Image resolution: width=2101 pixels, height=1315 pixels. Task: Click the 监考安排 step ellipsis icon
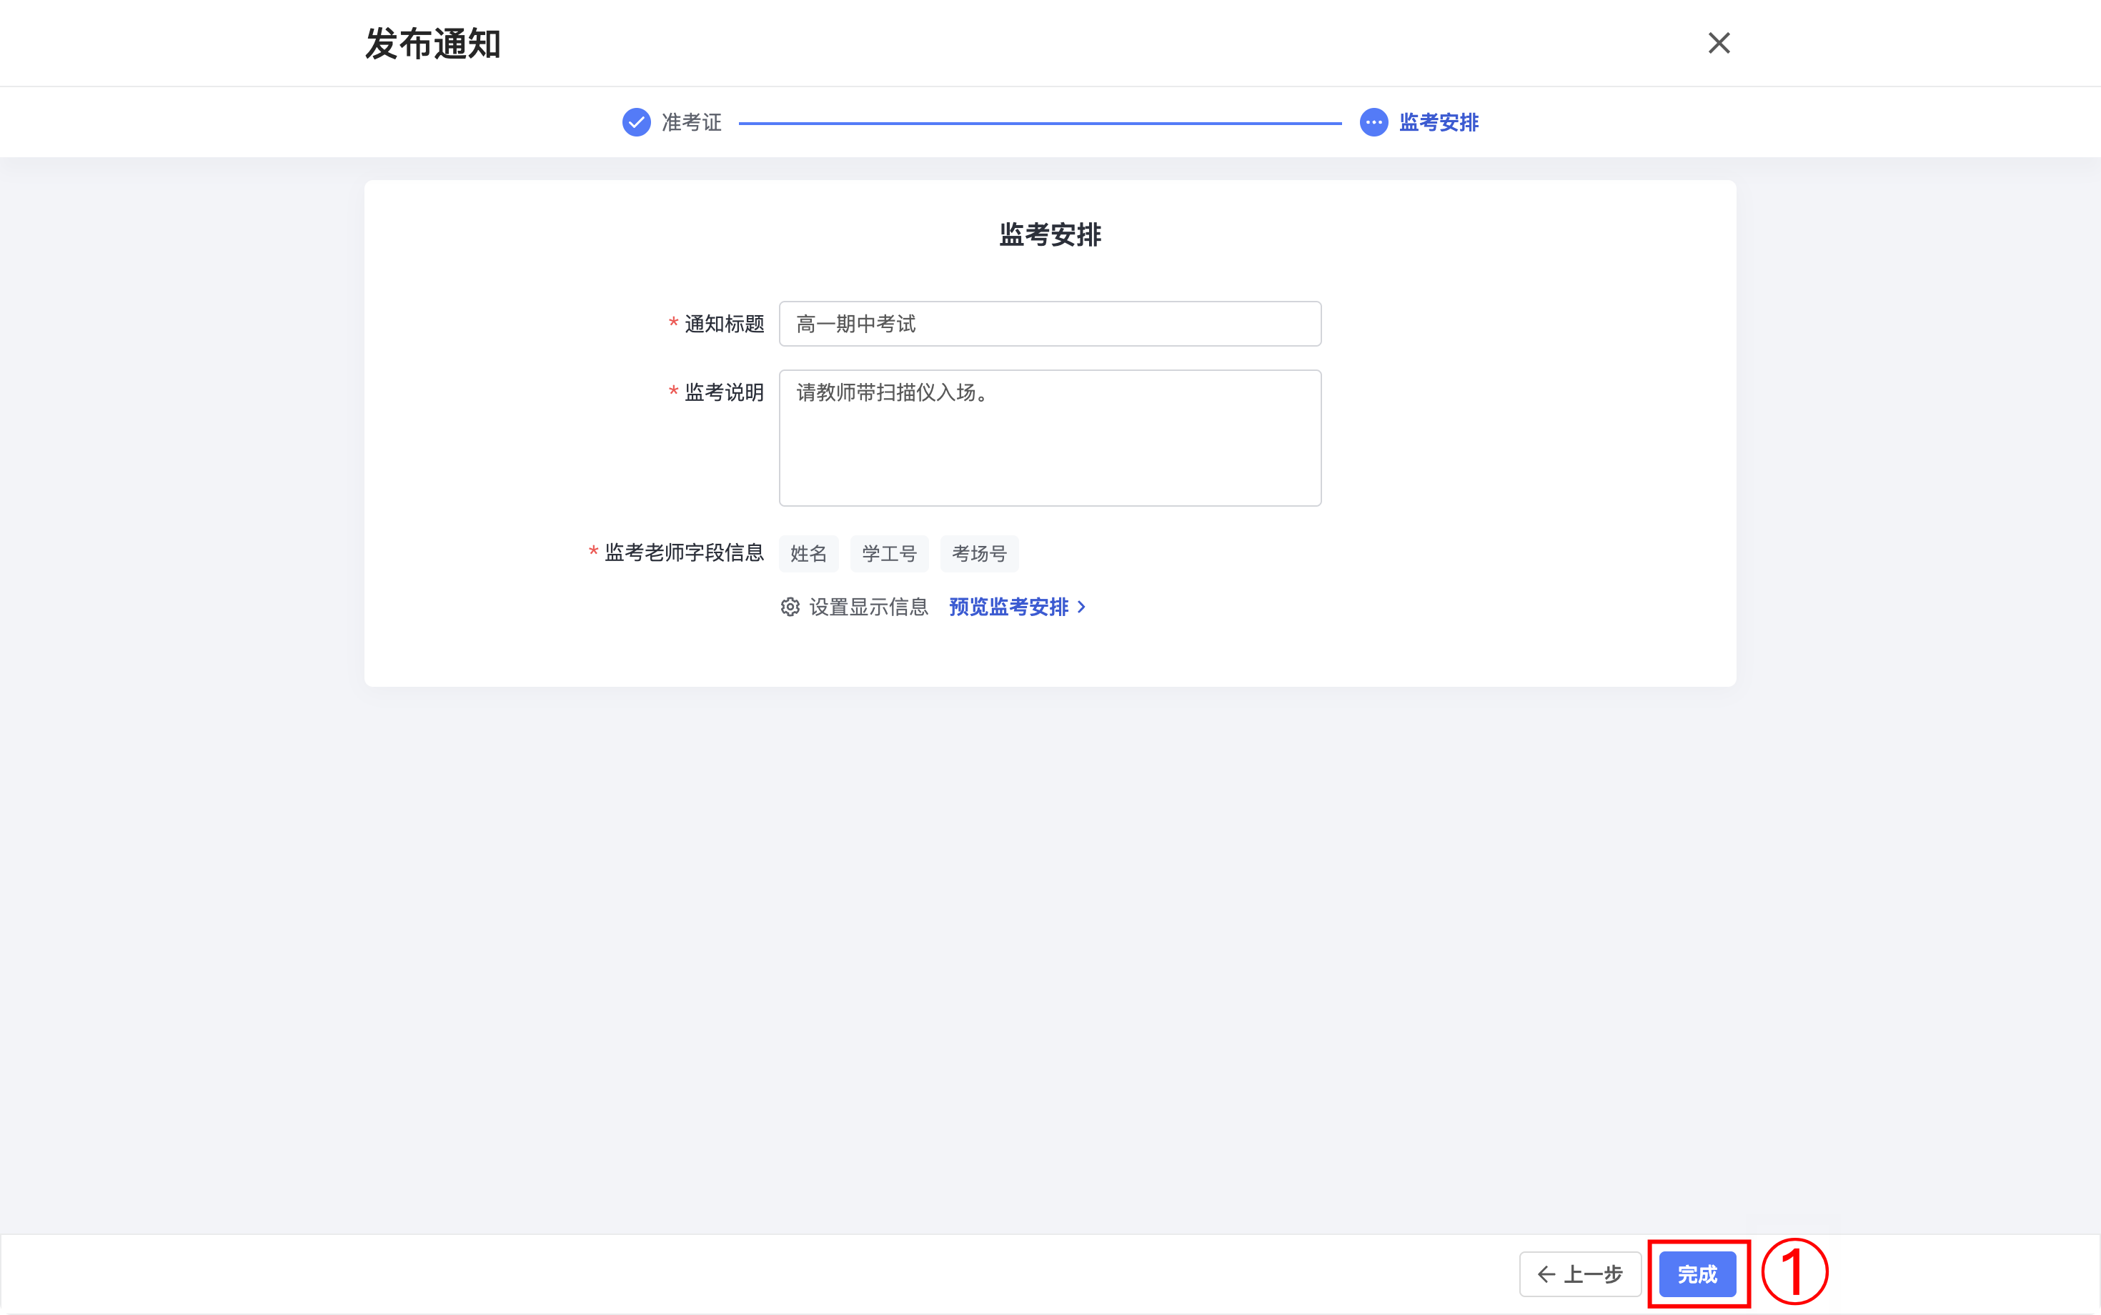tap(1374, 123)
